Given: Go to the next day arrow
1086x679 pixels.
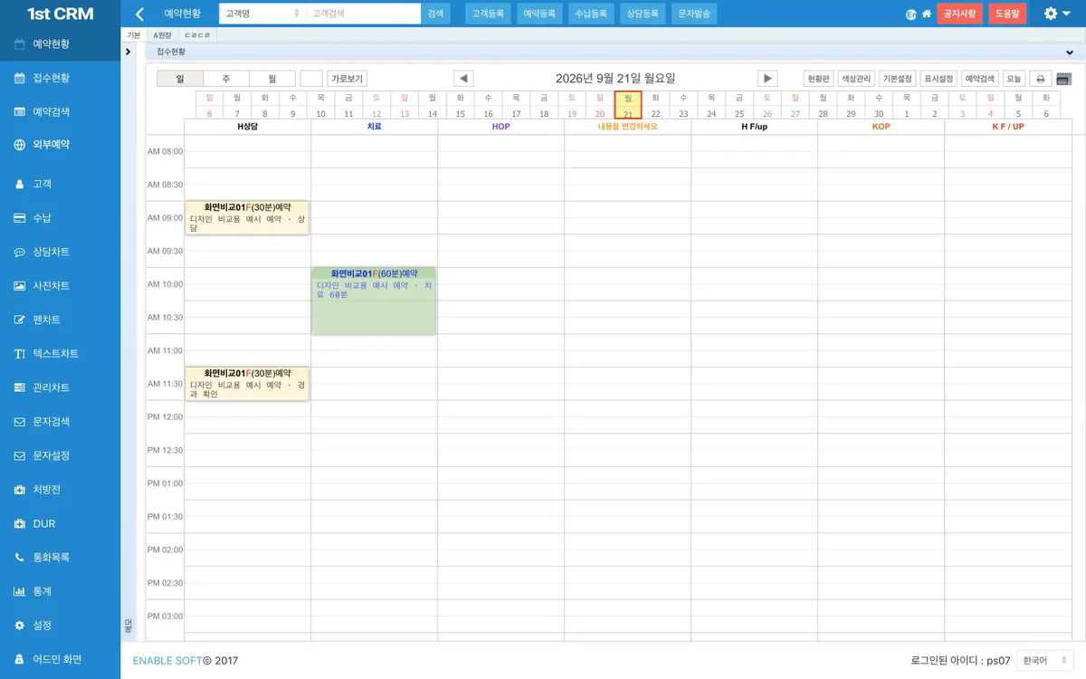Looking at the screenshot, I should [x=767, y=79].
